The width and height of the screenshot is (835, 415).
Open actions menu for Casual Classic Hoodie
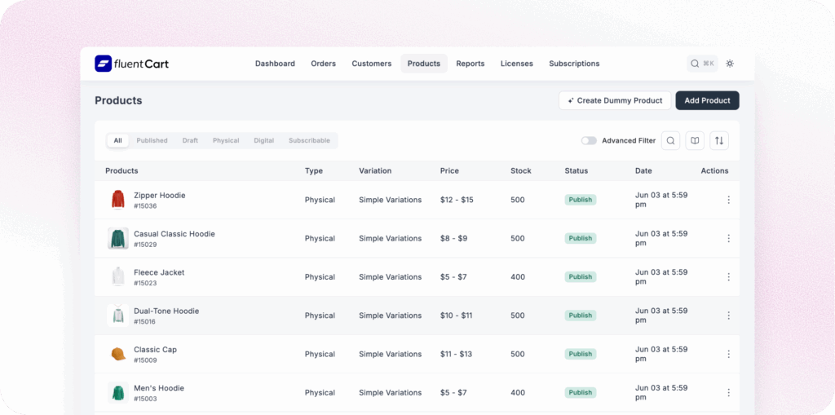pos(728,238)
